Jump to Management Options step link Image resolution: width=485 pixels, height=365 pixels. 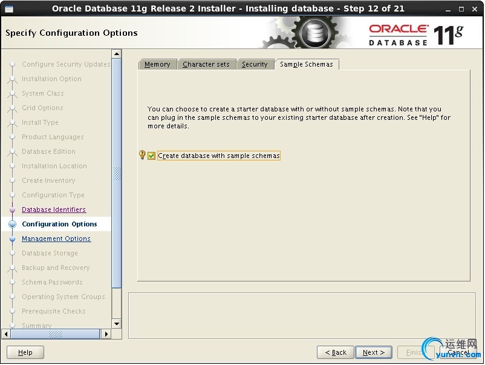pos(56,238)
